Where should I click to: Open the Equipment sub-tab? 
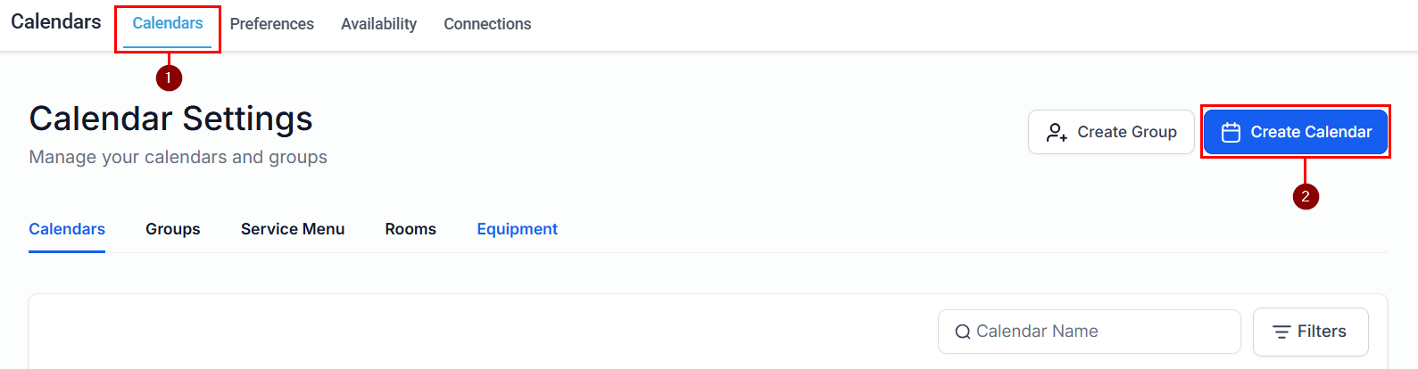coord(517,229)
